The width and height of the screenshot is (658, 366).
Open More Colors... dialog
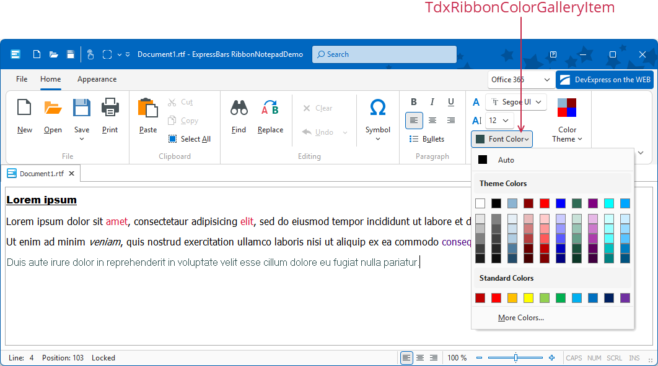[x=521, y=318]
